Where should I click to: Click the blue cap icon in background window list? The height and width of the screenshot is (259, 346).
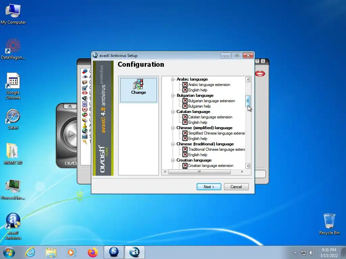(85, 71)
